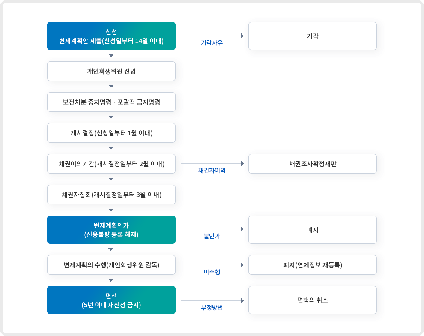Click the 기각사유 arrow label
The image size is (424, 336).
pyautogui.click(x=212, y=43)
